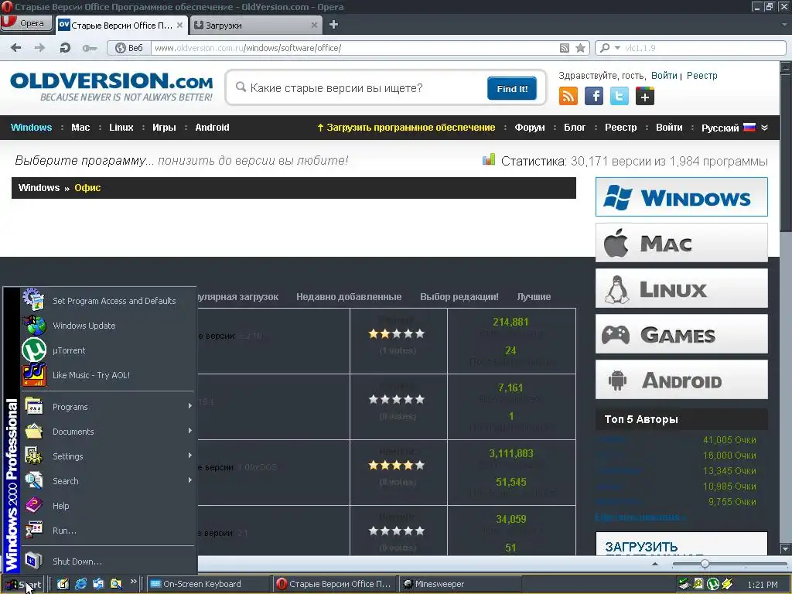Select the Лучшие tab

pos(534,297)
